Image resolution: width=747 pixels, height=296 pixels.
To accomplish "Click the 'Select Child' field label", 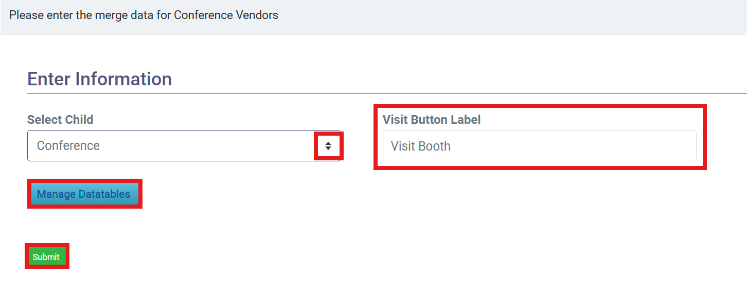I will coord(60,120).
